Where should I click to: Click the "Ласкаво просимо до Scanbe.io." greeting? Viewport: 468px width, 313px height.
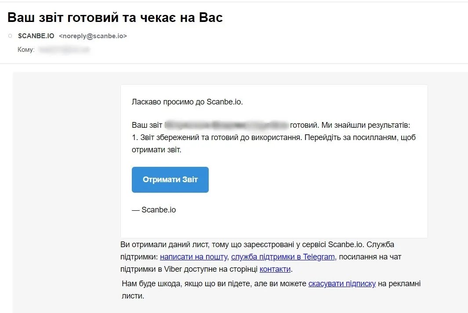click(187, 102)
